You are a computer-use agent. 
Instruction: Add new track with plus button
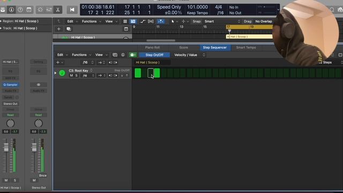pos(58,29)
